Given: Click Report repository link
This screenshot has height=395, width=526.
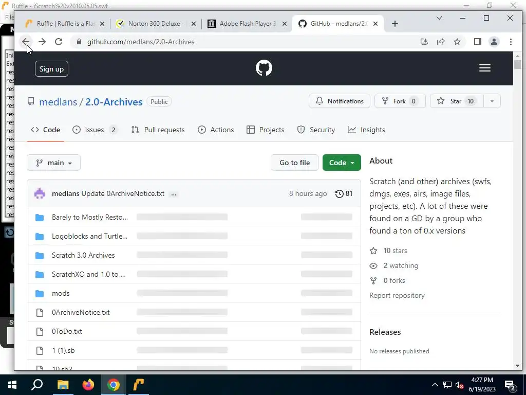Looking at the screenshot, I should coord(397,295).
